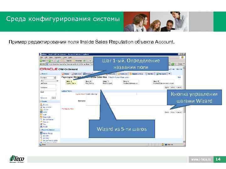The height and width of the screenshot is (169, 226).
Task: Click the green Go button beside address bar
Action: pos(173,64)
